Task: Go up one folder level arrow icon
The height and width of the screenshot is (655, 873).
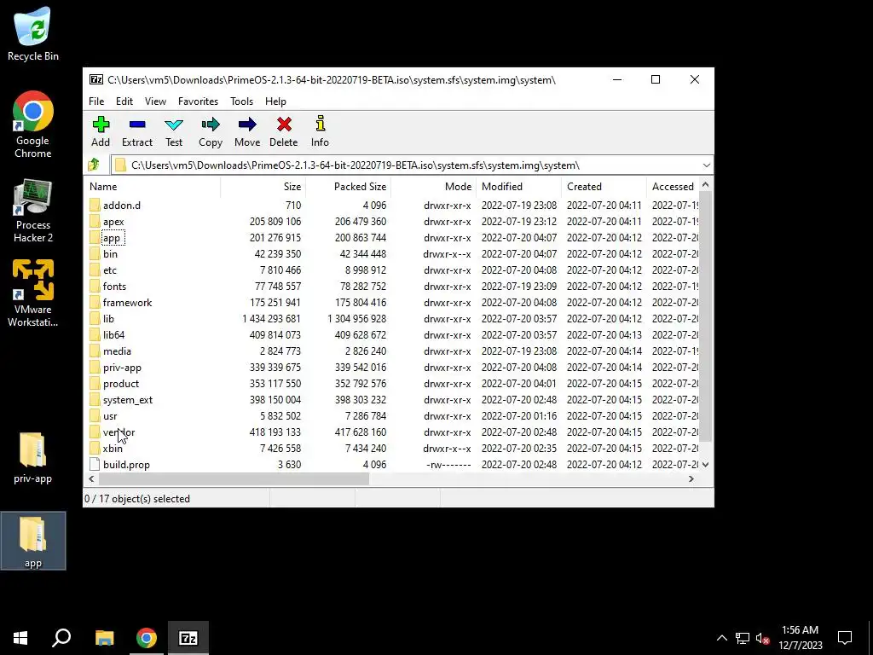Action: pos(94,165)
